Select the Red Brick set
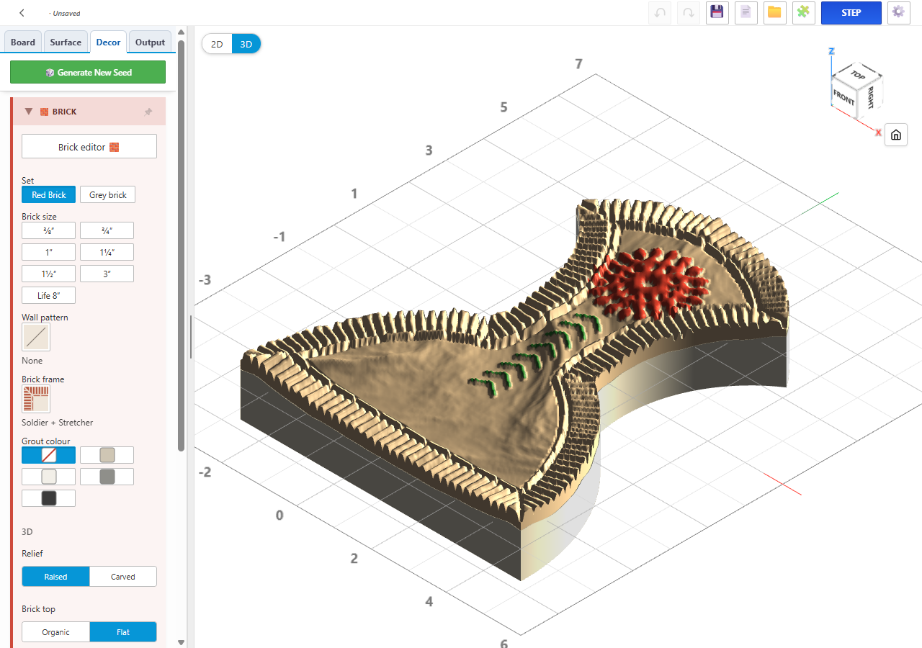 click(x=49, y=195)
